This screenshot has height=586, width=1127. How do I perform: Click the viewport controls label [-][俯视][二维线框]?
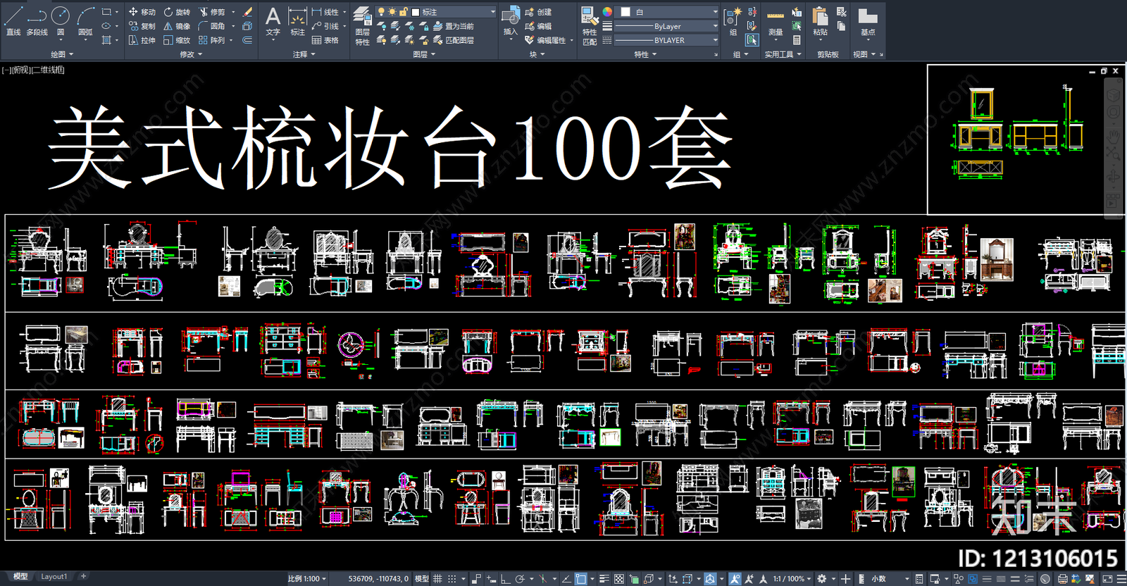pyautogui.click(x=33, y=70)
